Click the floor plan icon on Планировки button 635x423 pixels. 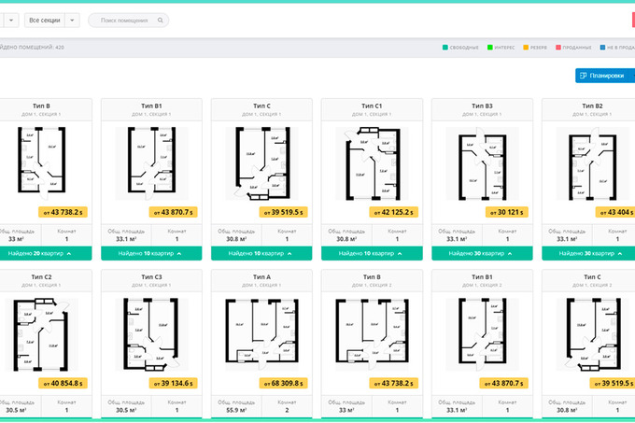click(x=584, y=76)
